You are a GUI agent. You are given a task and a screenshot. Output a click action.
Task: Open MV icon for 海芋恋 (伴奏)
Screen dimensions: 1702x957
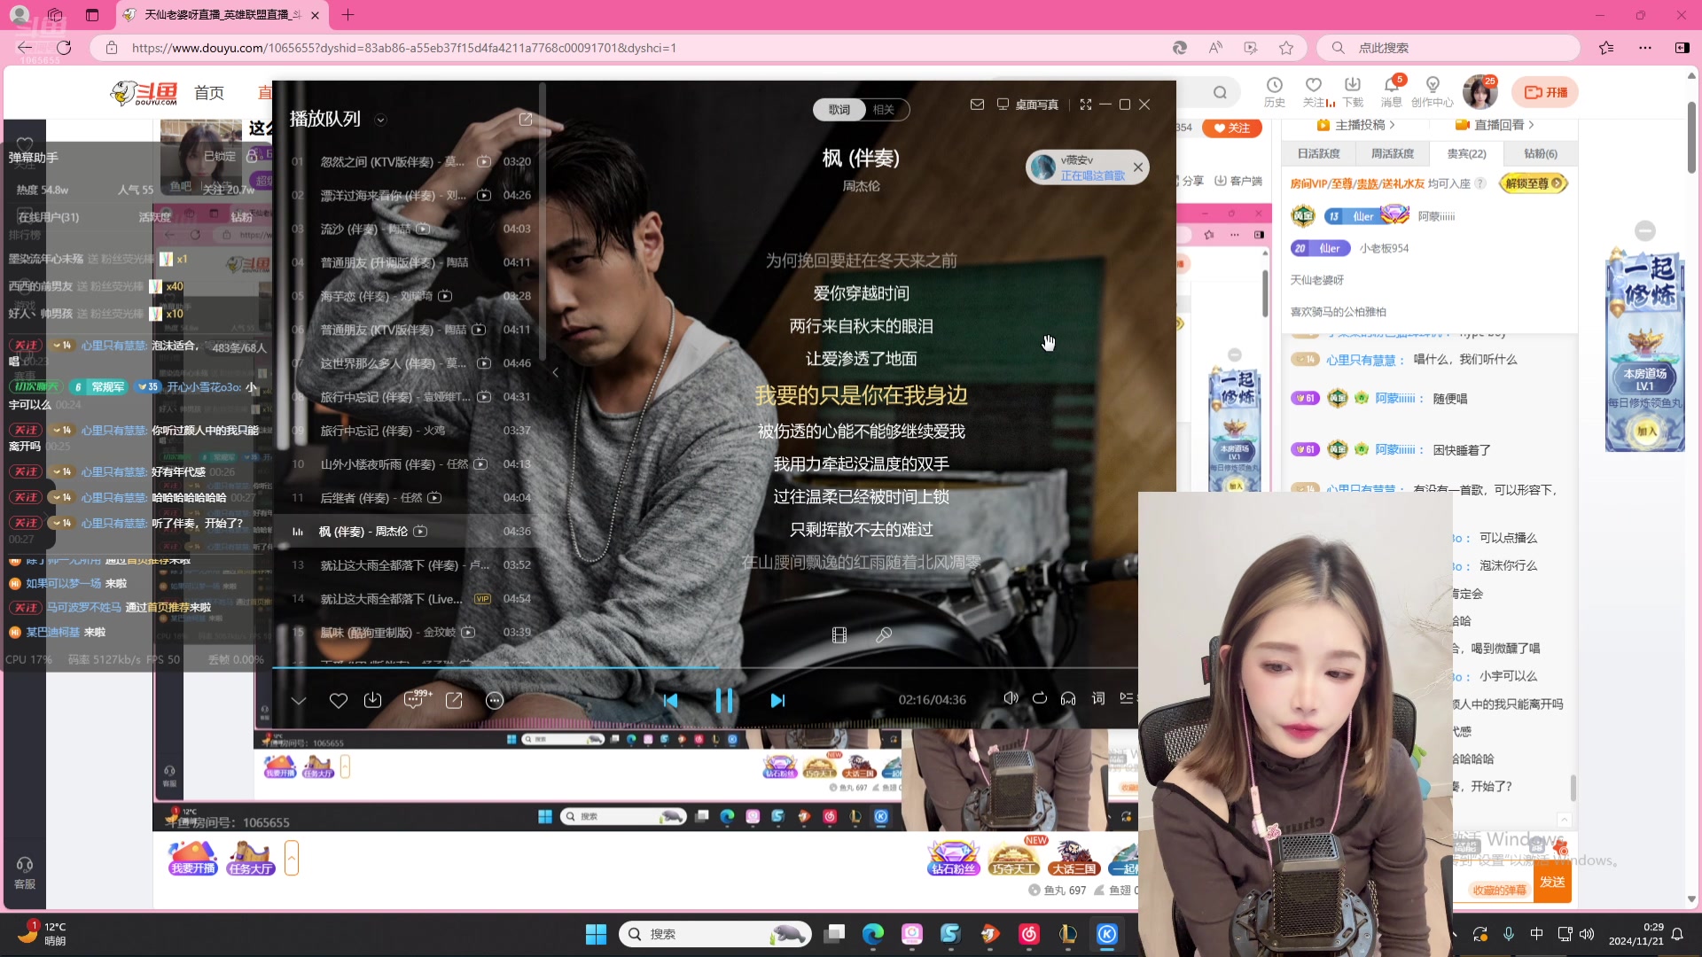[445, 296]
